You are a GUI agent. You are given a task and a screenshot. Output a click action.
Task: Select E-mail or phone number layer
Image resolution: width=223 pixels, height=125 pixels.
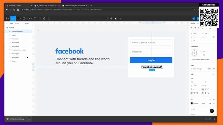click(x=19, y=50)
